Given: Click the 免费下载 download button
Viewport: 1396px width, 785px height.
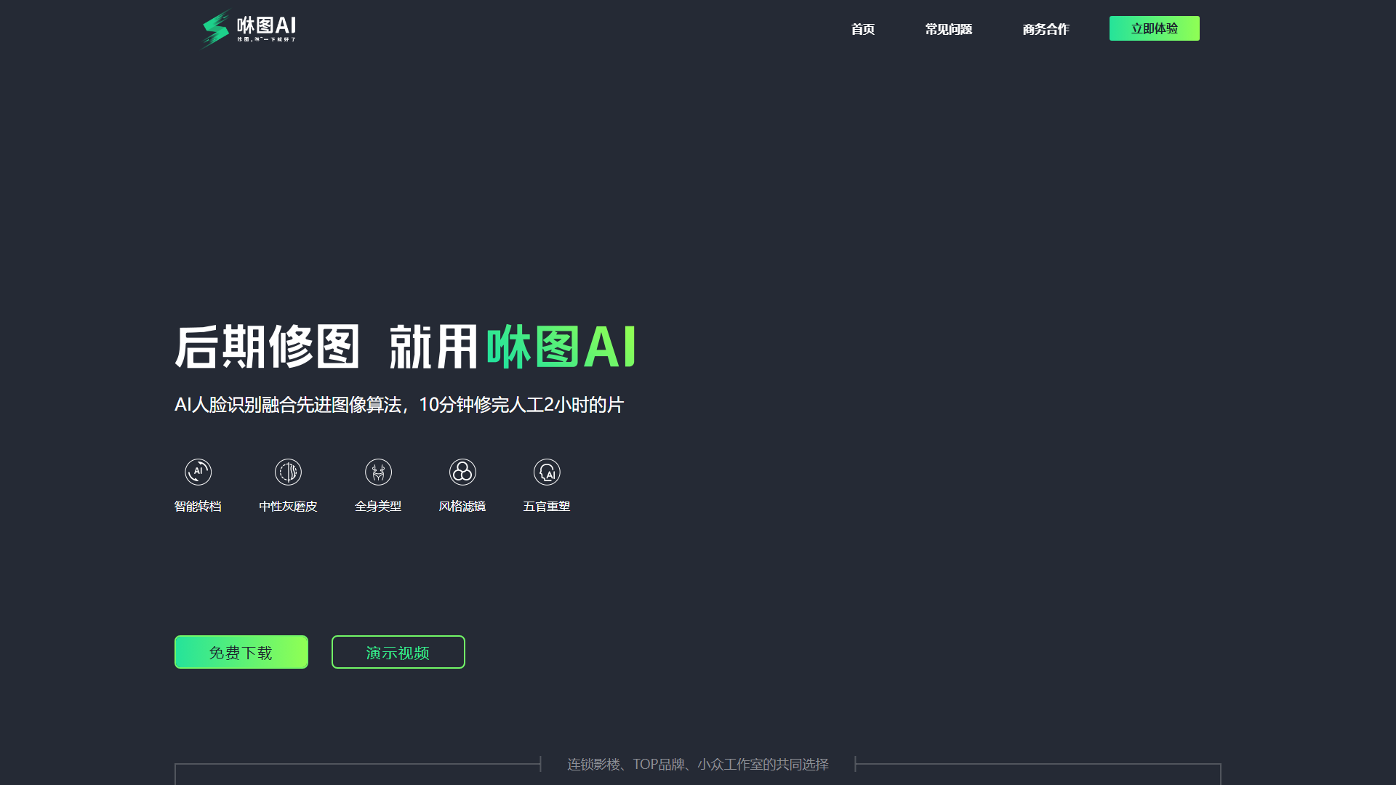Looking at the screenshot, I should pos(241,652).
